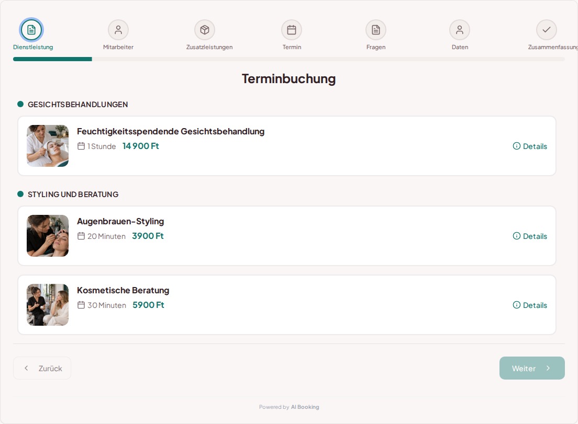Viewport: 578px width, 424px height.
Task: Click the 5900 Ft price
Action: (x=148, y=305)
